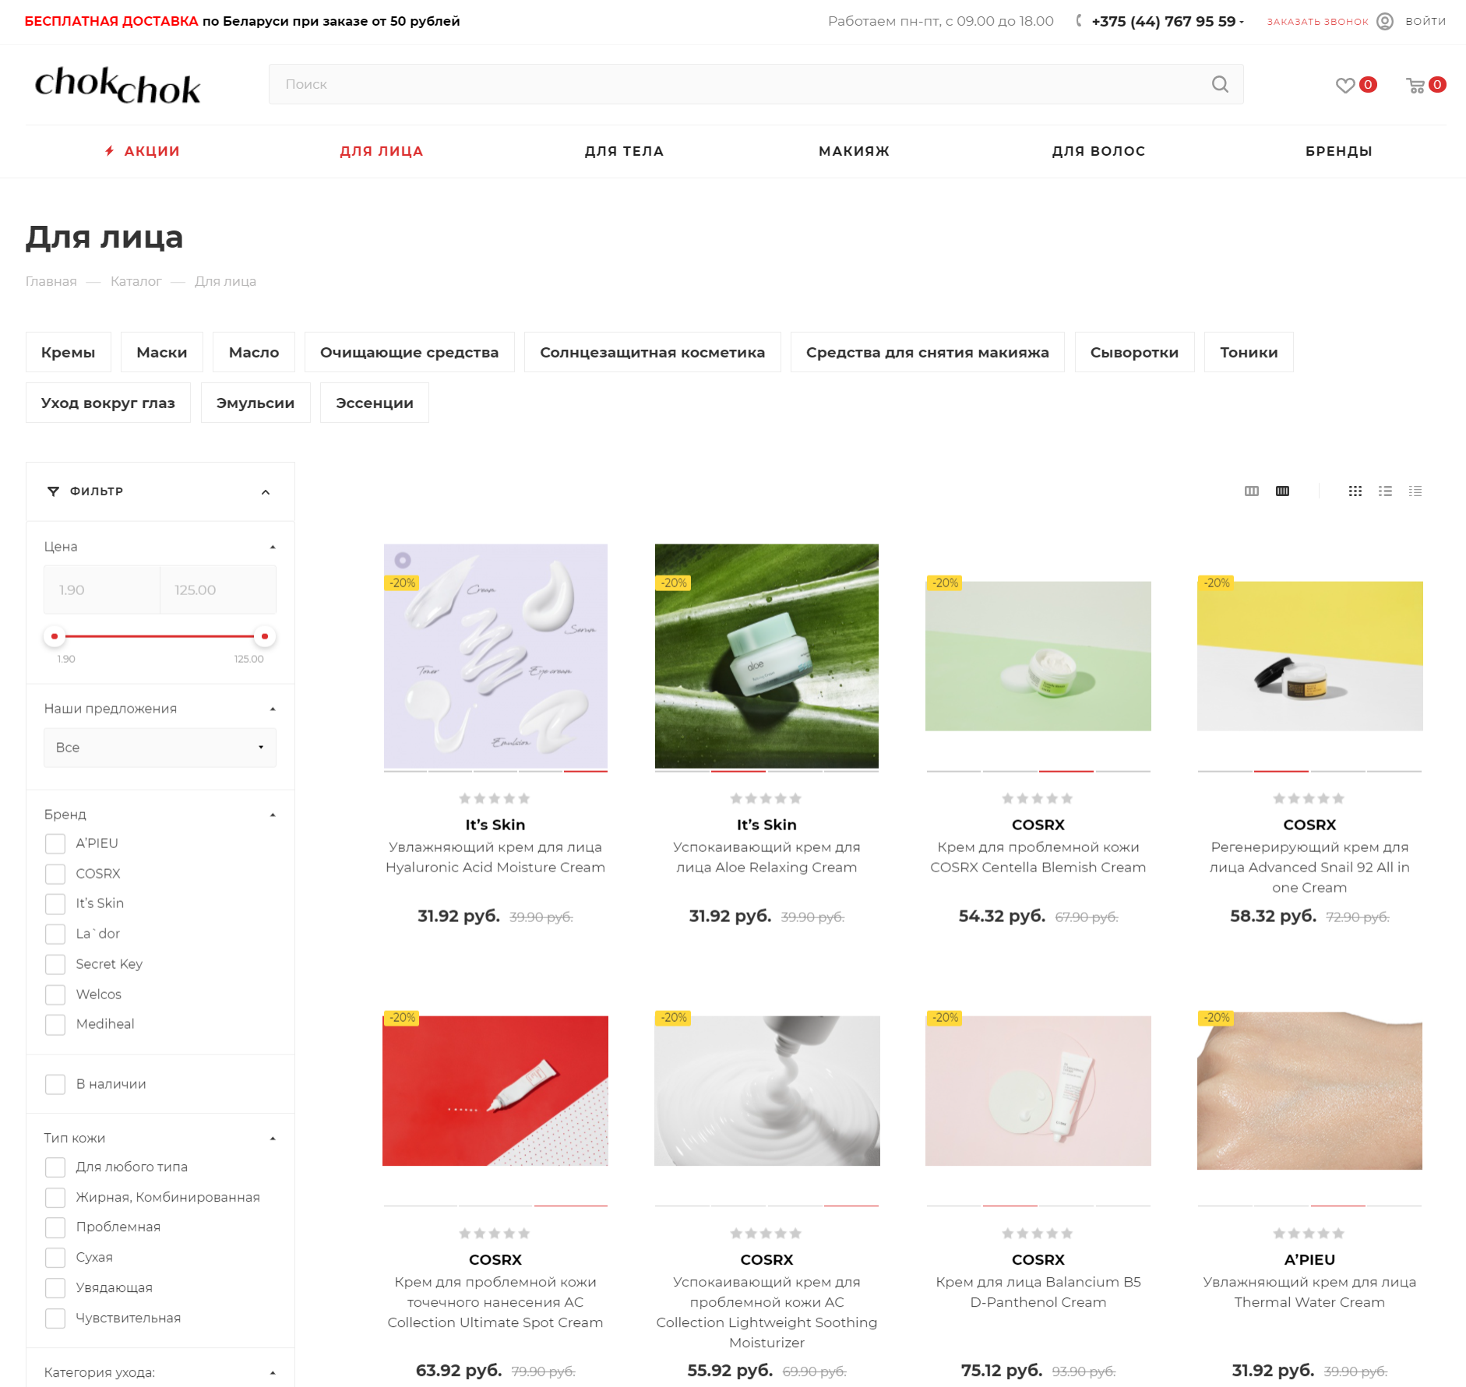Click the red price range track

pos(160,636)
